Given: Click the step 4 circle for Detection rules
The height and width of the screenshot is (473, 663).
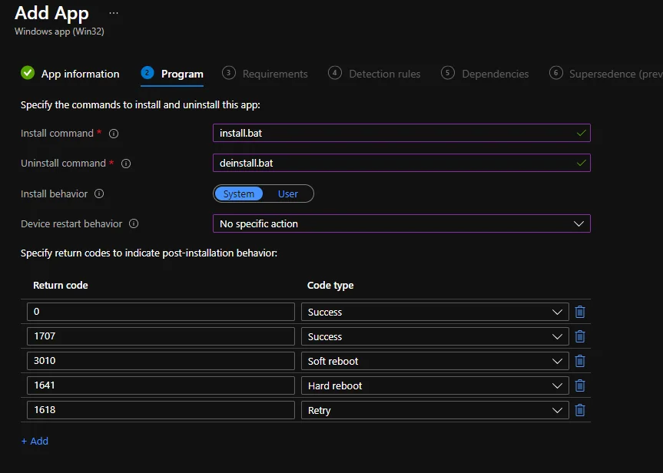Looking at the screenshot, I should click(334, 73).
